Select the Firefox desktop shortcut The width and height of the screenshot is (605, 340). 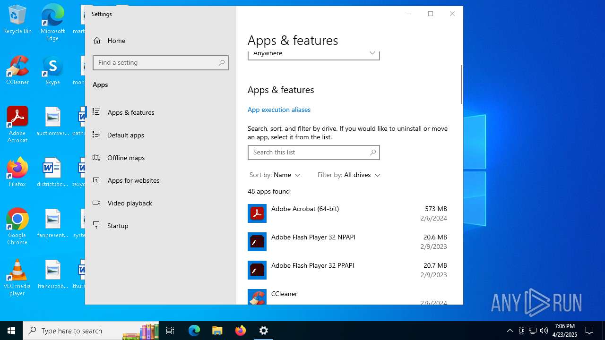[x=17, y=172]
